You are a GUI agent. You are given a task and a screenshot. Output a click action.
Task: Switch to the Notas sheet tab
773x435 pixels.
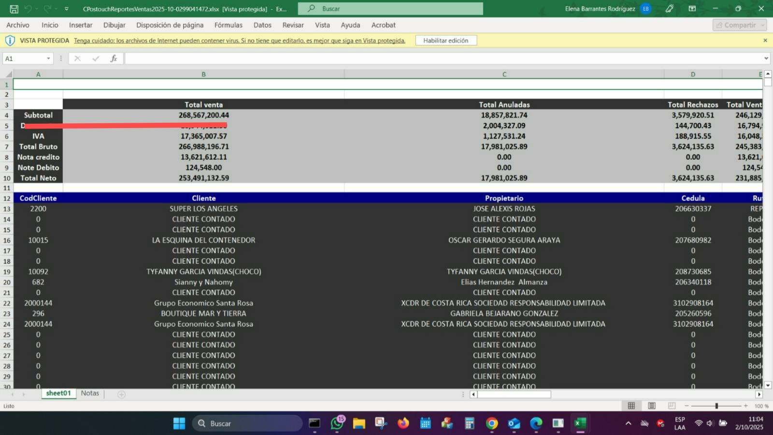coord(90,393)
